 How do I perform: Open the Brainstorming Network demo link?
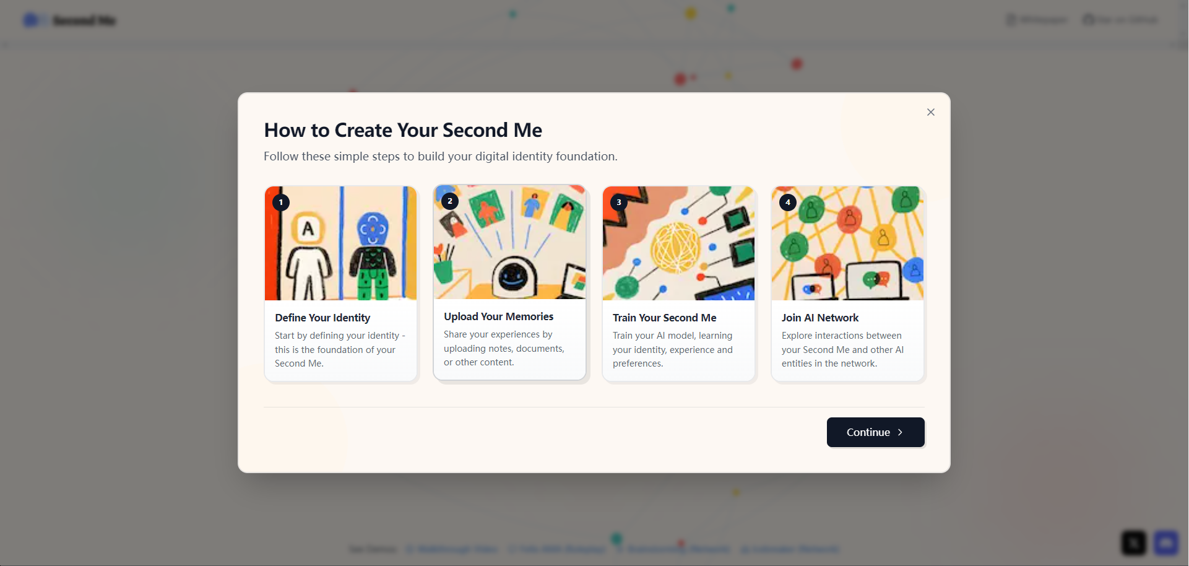673,549
